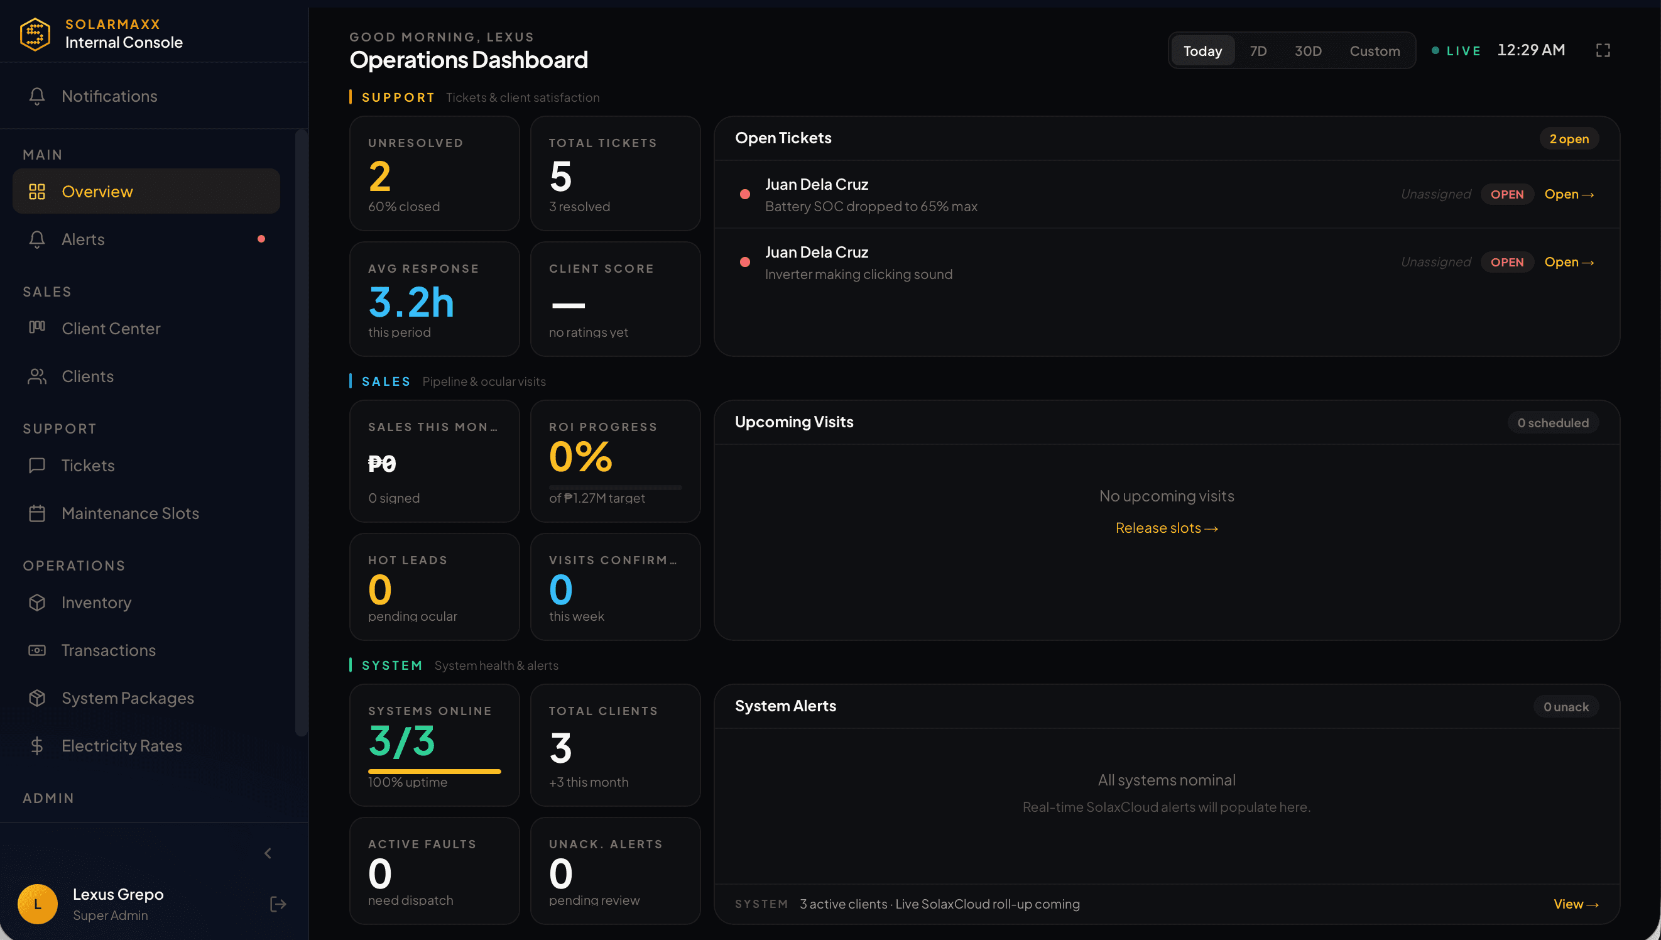Open Alerts in sidebar
This screenshot has height=940, width=1661.
tap(146, 239)
